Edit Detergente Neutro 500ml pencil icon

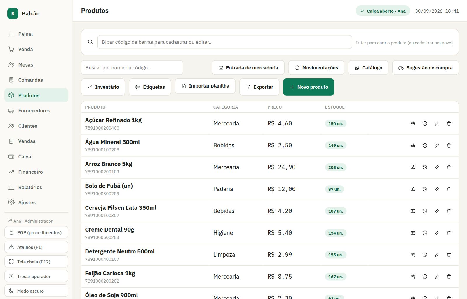[x=437, y=255]
